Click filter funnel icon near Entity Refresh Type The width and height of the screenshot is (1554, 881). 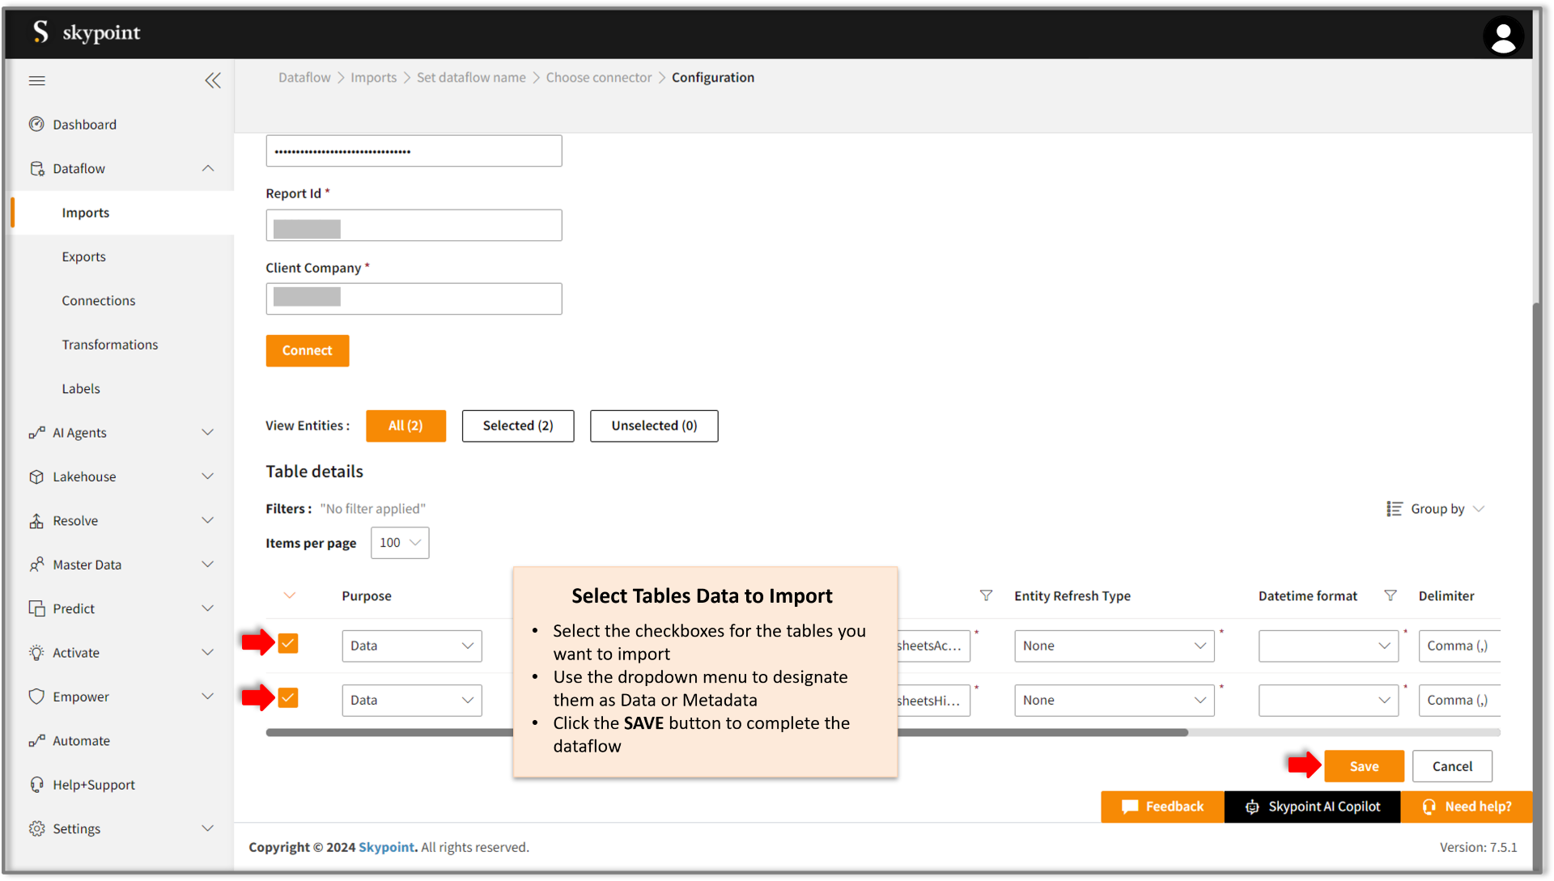coord(986,595)
